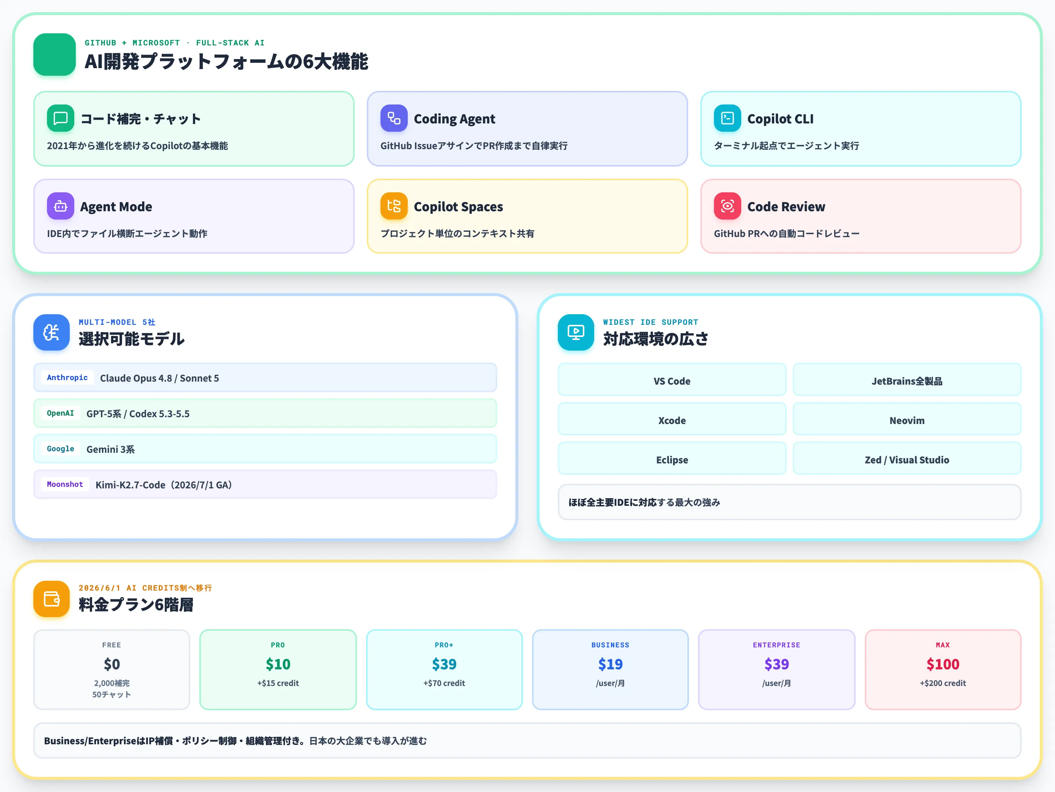The height and width of the screenshot is (792, 1055).
Task: Select the OpenAI GPT-5系 model row
Action: point(265,413)
